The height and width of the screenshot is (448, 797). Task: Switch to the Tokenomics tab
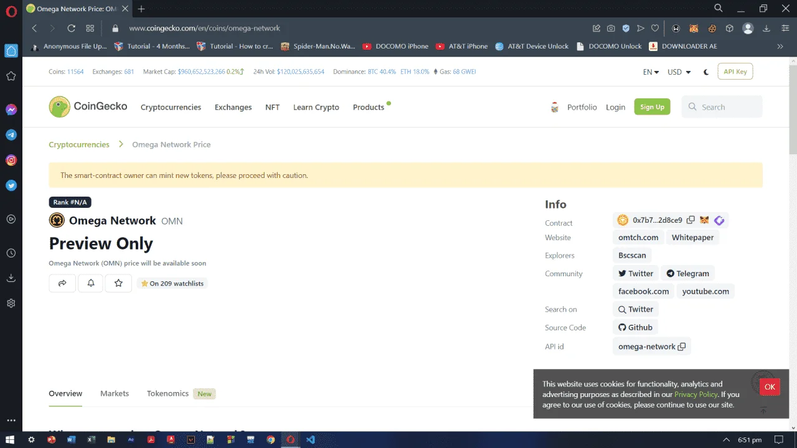[x=167, y=393]
